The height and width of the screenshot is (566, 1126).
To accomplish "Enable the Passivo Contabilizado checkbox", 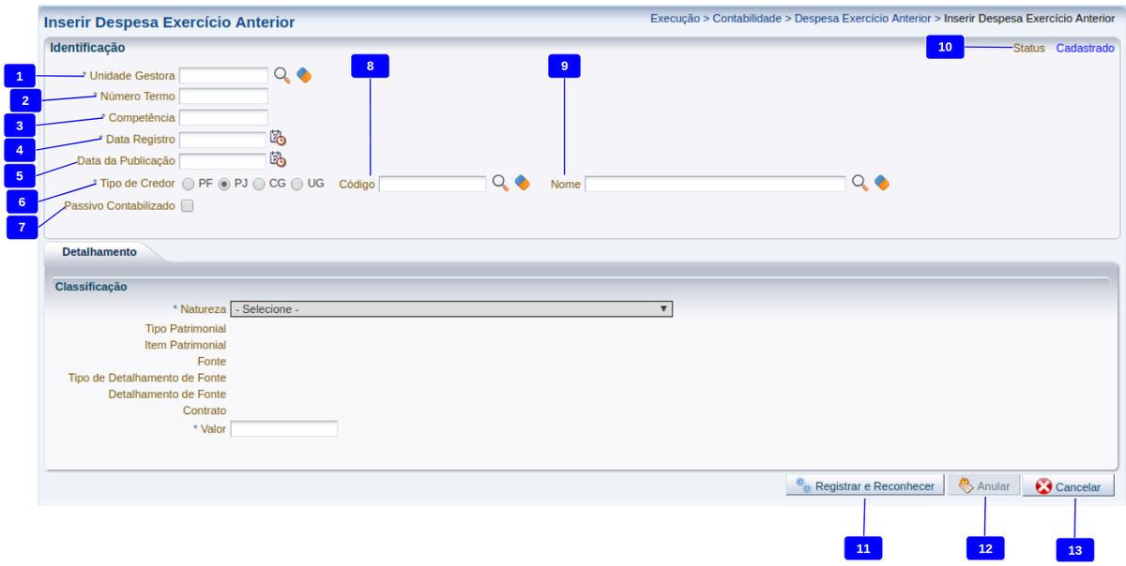I will [188, 206].
